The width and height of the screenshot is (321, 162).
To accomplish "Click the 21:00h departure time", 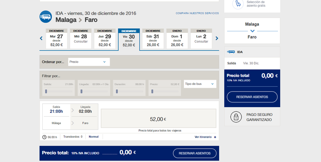I will (56, 112).
